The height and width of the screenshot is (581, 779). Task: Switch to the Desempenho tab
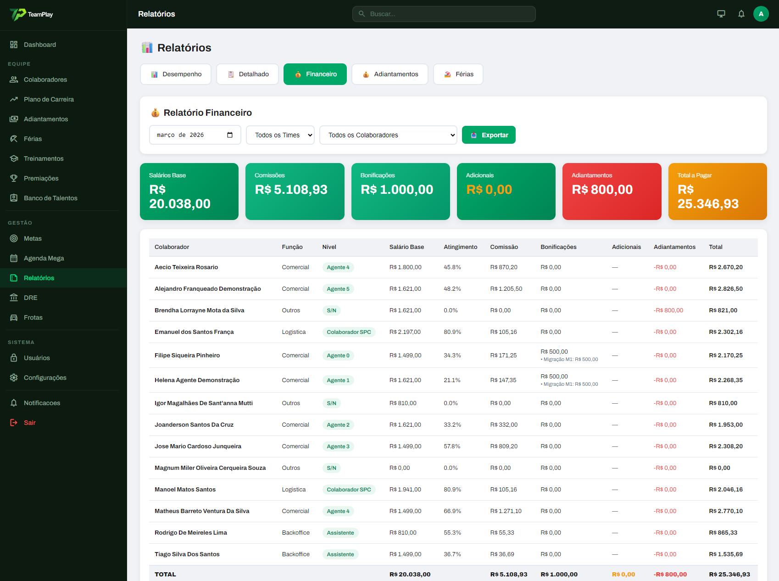point(176,74)
